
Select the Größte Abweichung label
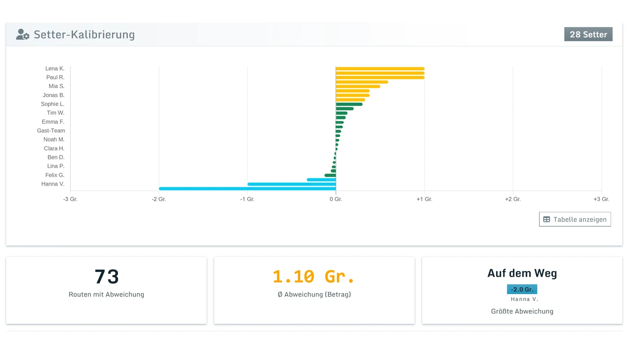[522, 311]
